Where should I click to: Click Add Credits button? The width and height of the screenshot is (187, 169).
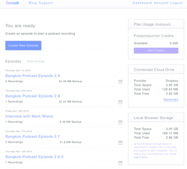pyautogui.click(x=156, y=50)
